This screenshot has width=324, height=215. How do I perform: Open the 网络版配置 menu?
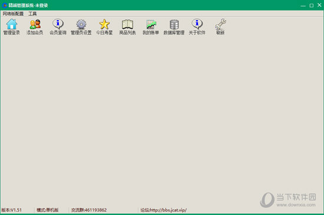point(13,14)
